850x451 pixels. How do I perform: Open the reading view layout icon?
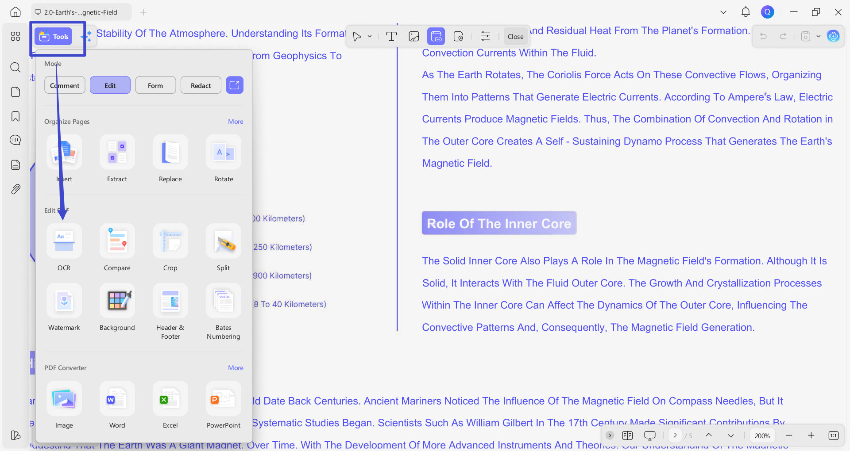(x=627, y=436)
